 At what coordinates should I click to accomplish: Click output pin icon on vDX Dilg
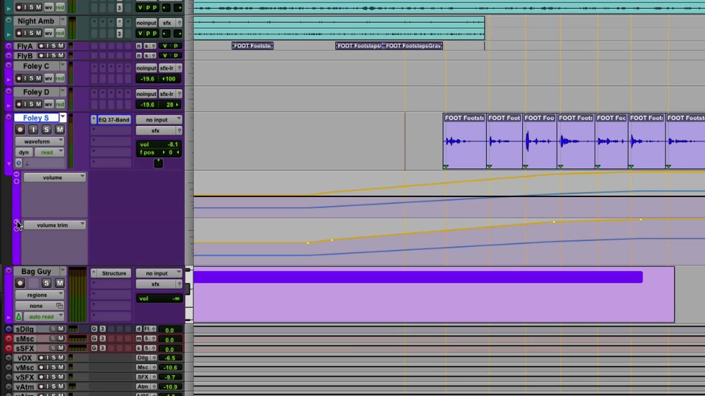154,358
